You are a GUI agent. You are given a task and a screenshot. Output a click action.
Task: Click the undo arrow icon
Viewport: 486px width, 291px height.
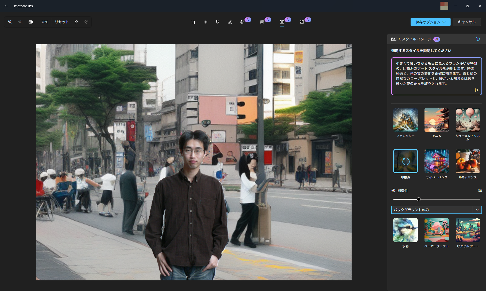click(76, 22)
